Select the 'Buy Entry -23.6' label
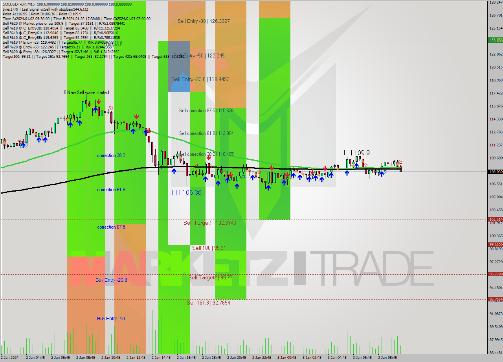 pos(111,280)
